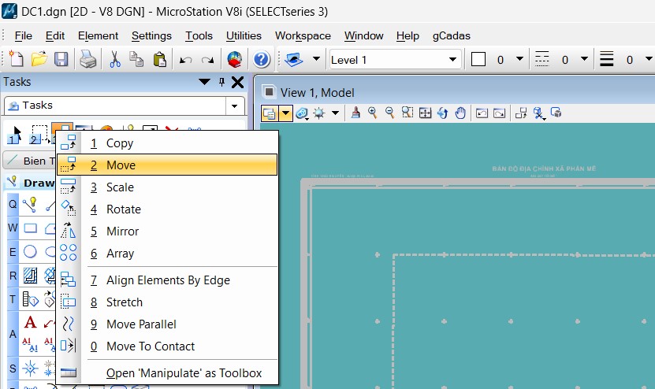Open the active color dropdown arrow
Viewport: 655px width, 389px height.
(x=519, y=60)
